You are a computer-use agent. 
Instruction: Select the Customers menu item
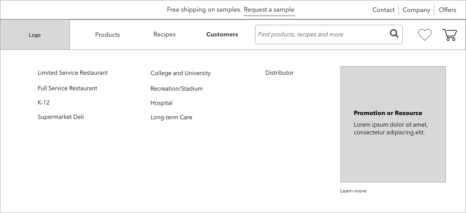click(222, 34)
